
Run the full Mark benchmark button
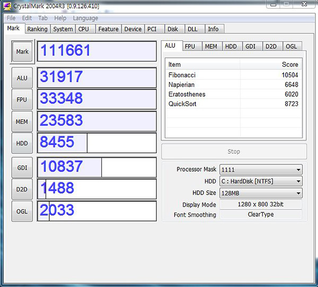pyautogui.click(x=22, y=51)
